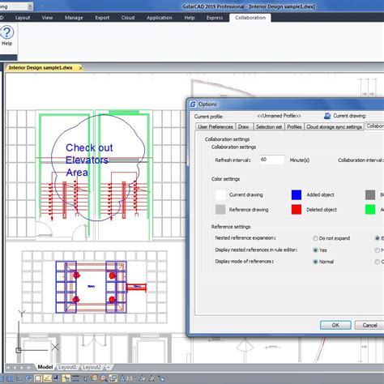The image size is (384, 384).
Task: Click the magnifier icon in the status bar
Action: pos(104,378)
